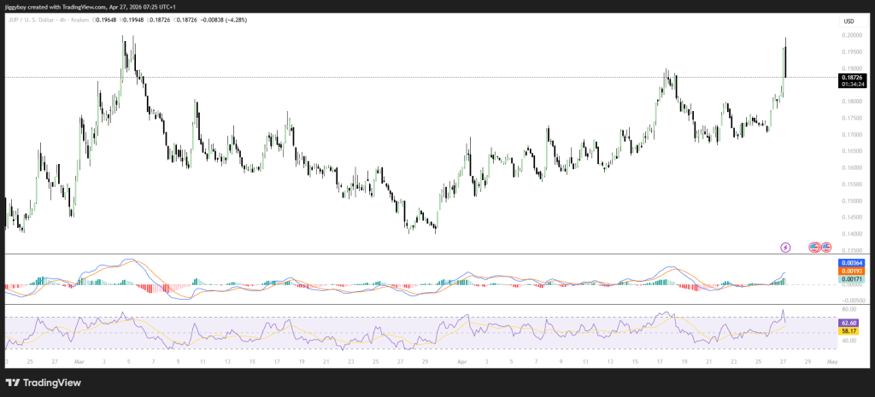Click the countdown timer 01:34:24 label
This screenshot has width=875, height=397.
[853, 85]
